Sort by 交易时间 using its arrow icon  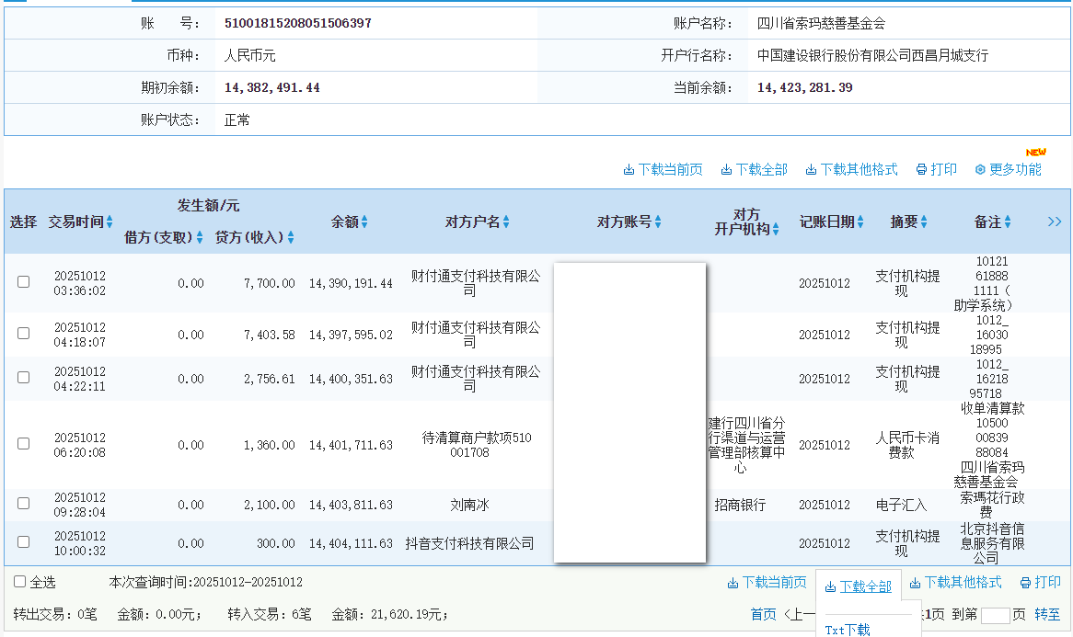(110, 222)
